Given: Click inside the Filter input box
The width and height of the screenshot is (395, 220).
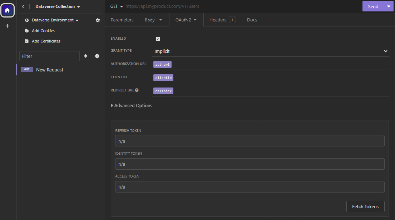Looking at the screenshot, I should coord(49,56).
